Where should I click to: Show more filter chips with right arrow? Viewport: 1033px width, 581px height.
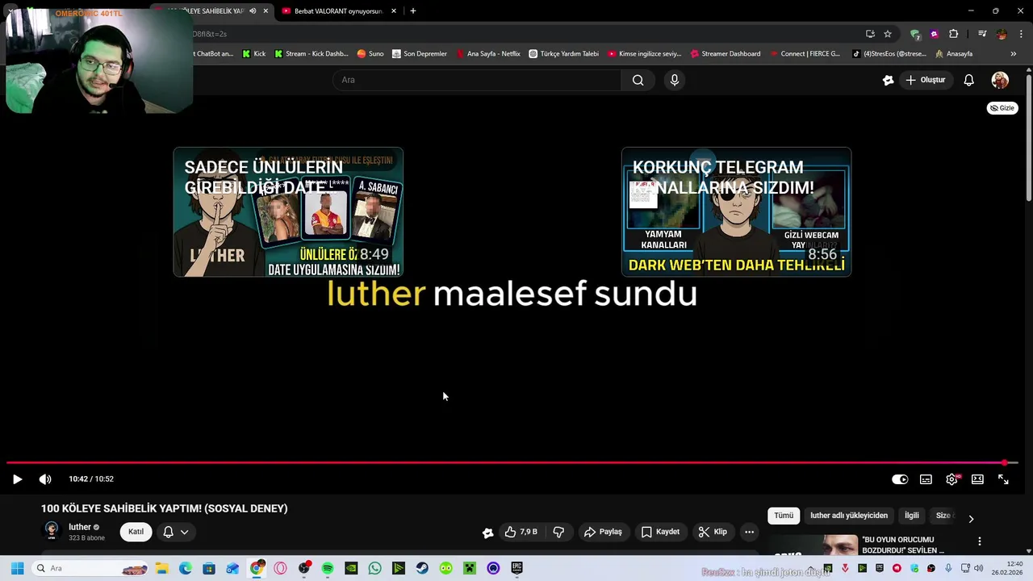point(971,518)
